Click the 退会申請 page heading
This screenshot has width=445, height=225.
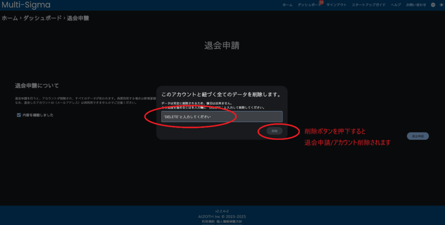coord(222,46)
